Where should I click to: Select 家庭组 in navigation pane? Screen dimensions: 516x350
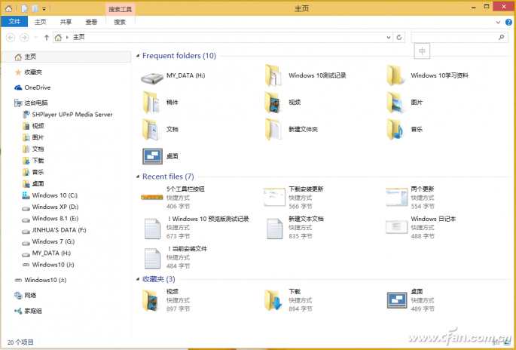pyautogui.click(x=33, y=311)
